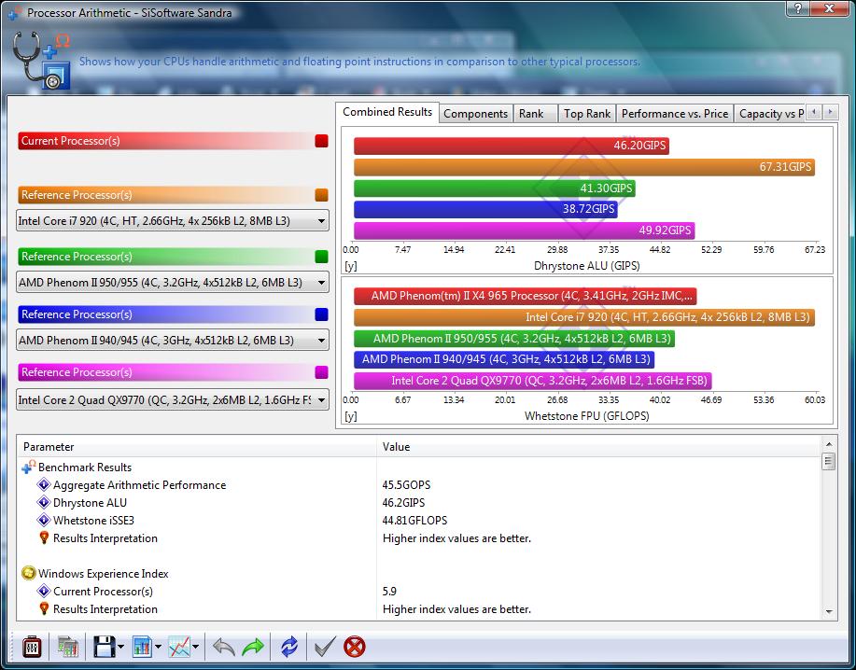Select the Performance vs. Price tab
This screenshot has width=856, height=670.
point(675,114)
